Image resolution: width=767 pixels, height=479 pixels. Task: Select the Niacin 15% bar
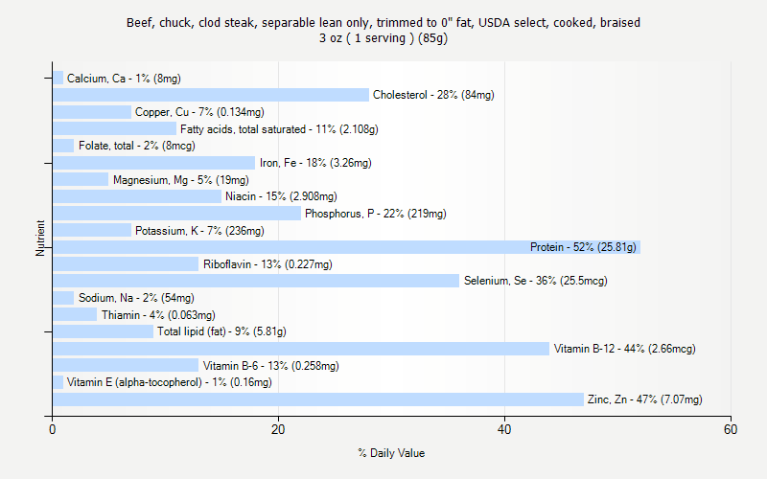point(137,196)
